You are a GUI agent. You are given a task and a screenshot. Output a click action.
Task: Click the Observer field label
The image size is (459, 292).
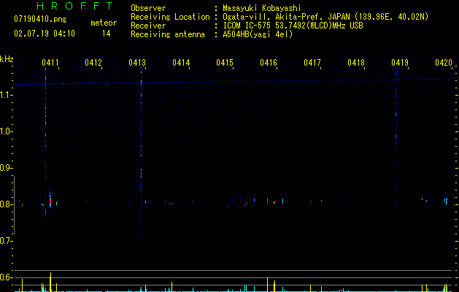pyautogui.click(x=148, y=8)
